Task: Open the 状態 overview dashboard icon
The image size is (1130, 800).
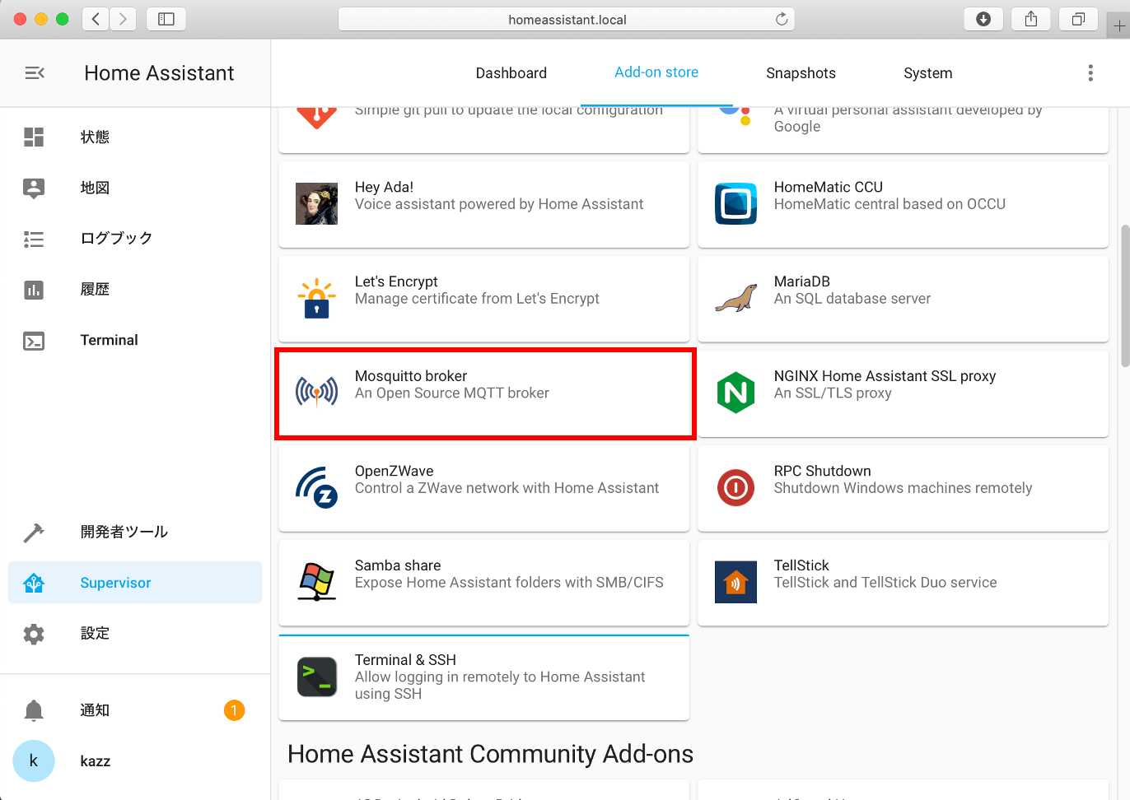Action: coord(34,137)
